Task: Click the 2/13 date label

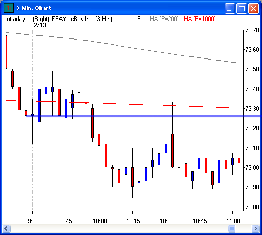Action: click(40, 25)
